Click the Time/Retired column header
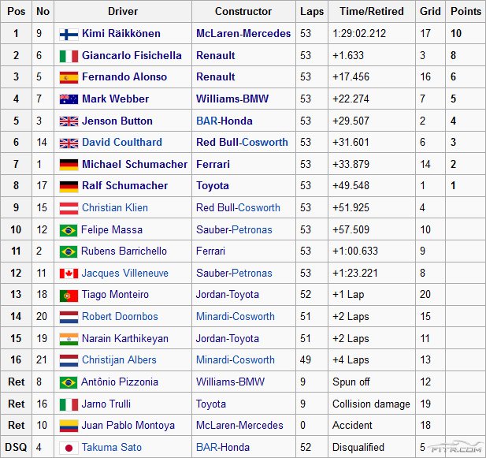Viewport: 486px width, 458px height. [371, 12]
